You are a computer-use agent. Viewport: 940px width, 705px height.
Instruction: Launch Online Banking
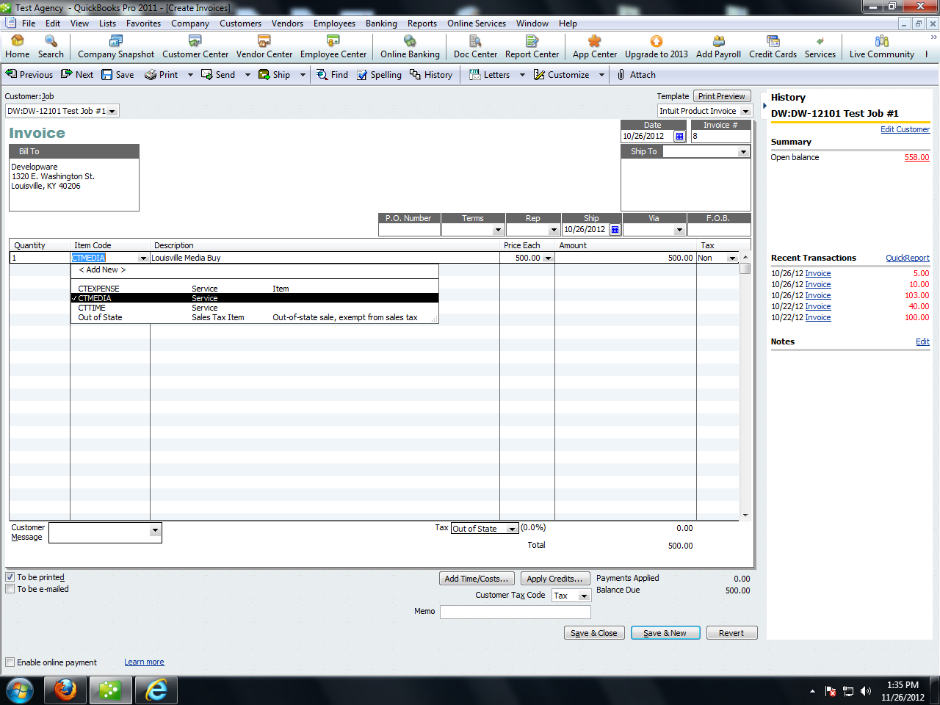[x=410, y=47]
